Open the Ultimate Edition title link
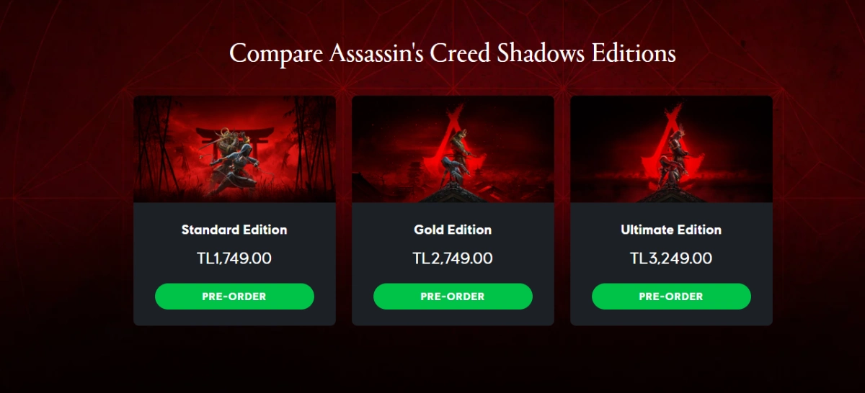The image size is (865, 393). [x=671, y=230]
